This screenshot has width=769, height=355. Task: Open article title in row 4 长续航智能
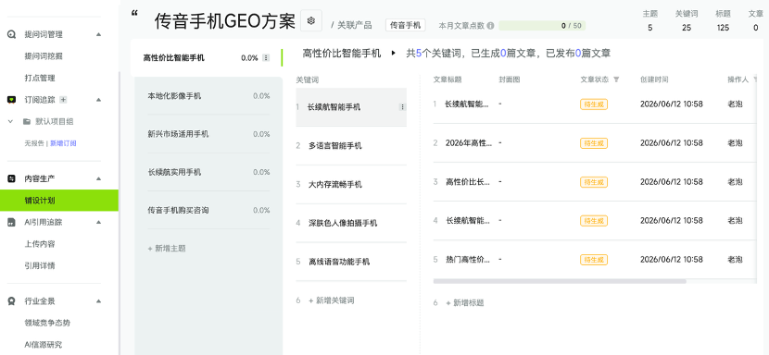coord(468,220)
